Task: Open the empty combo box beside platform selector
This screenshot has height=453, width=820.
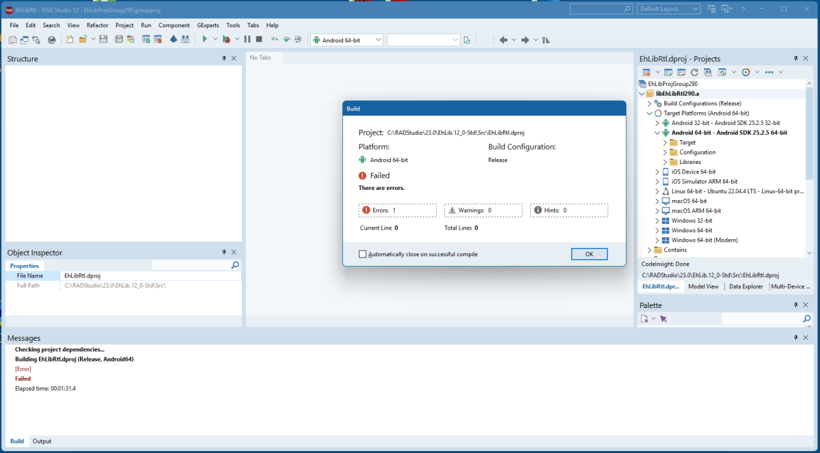Action: [x=455, y=40]
